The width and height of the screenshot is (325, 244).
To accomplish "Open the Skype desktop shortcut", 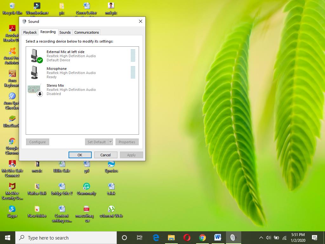I will (12, 209).
